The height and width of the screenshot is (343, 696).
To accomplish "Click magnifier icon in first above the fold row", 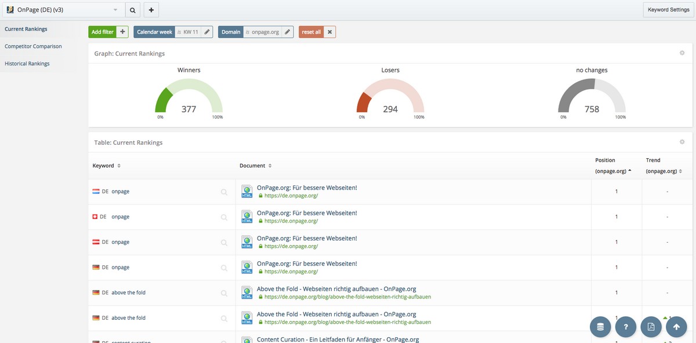I will click(x=224, y=293).
